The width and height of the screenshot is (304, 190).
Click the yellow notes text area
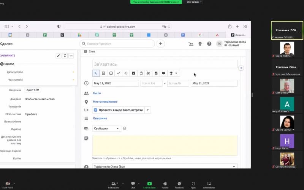[x=165, y=145]
